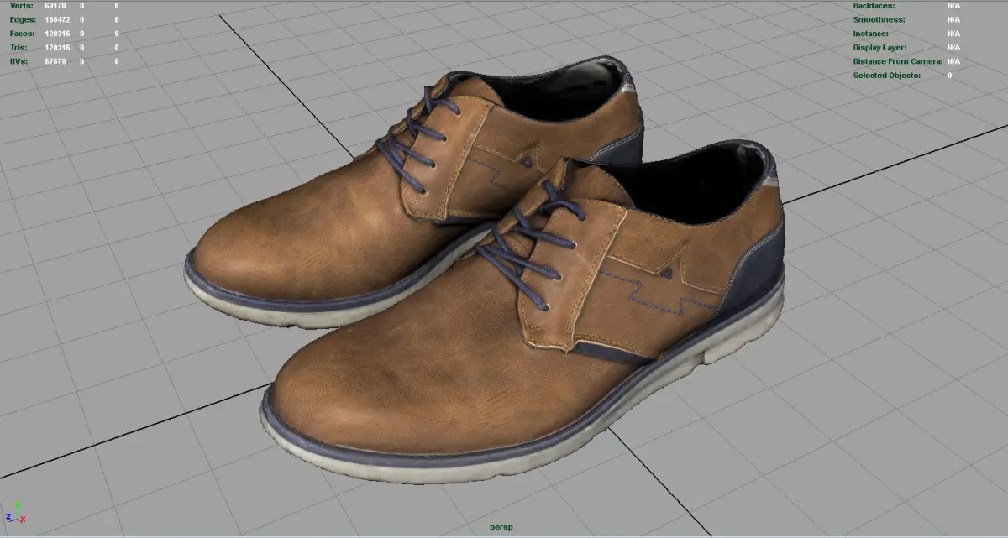Click the vertex count value 60170
Viewport: 1008px width, 538px height.
[x=57, y=6]
